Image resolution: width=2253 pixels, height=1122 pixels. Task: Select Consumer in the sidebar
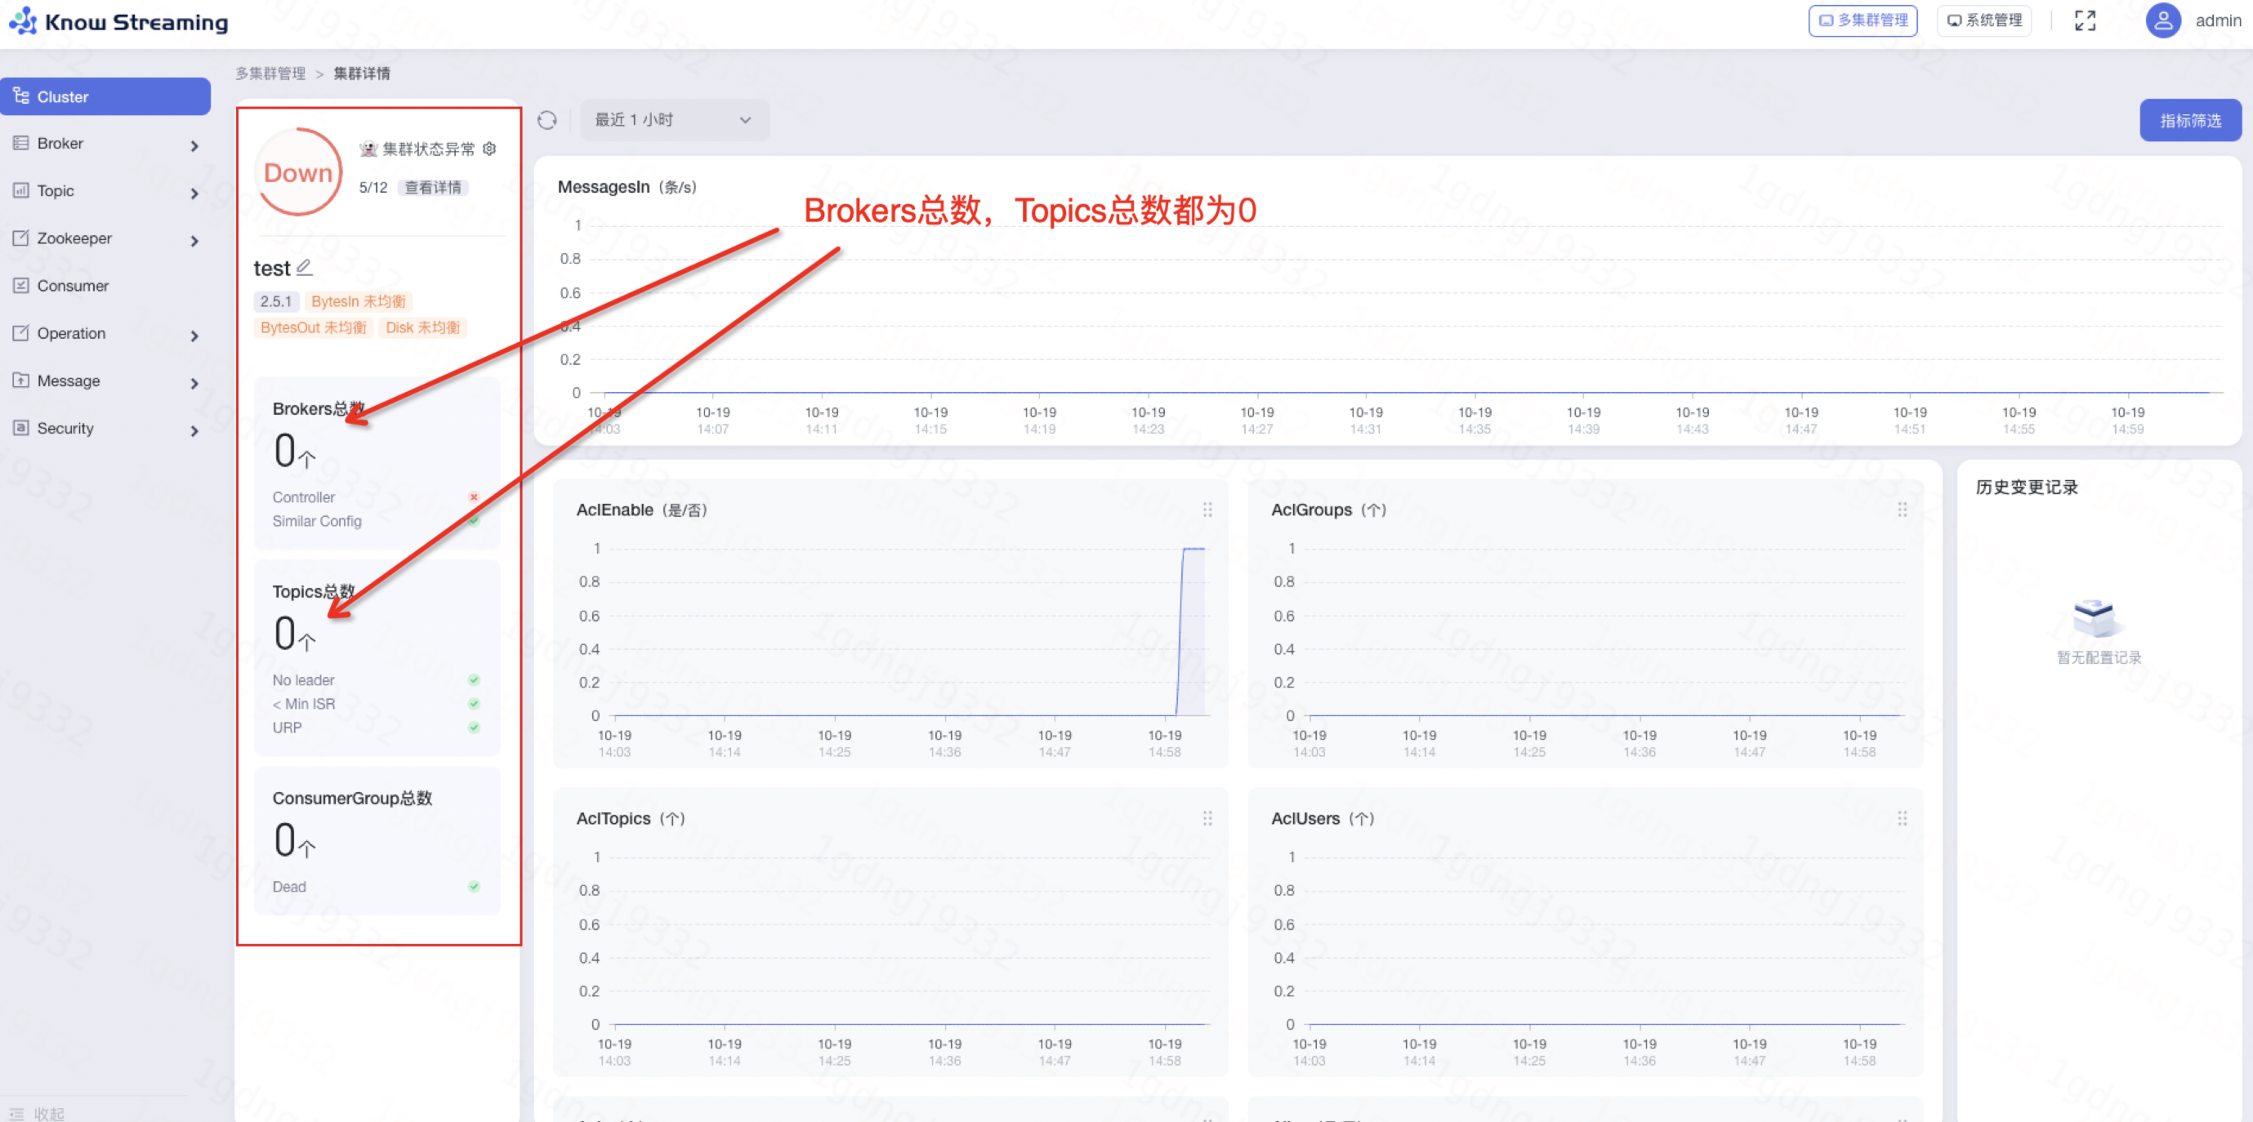click(x=73, y=286)
